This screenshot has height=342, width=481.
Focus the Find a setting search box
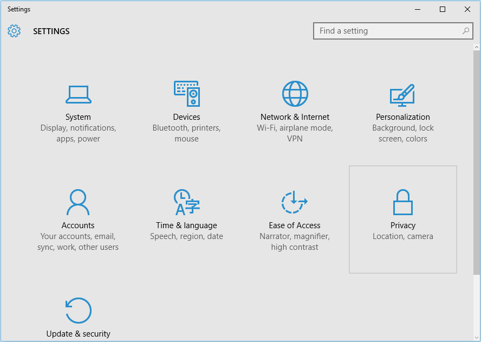click(x=393, y=31)
